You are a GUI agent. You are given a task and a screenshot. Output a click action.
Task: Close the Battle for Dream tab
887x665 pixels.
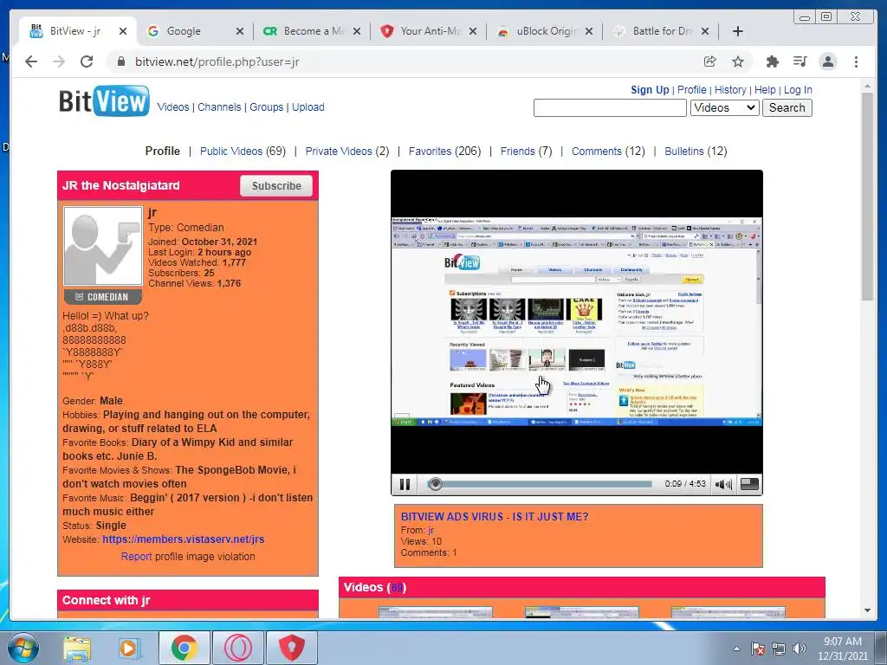705,31
